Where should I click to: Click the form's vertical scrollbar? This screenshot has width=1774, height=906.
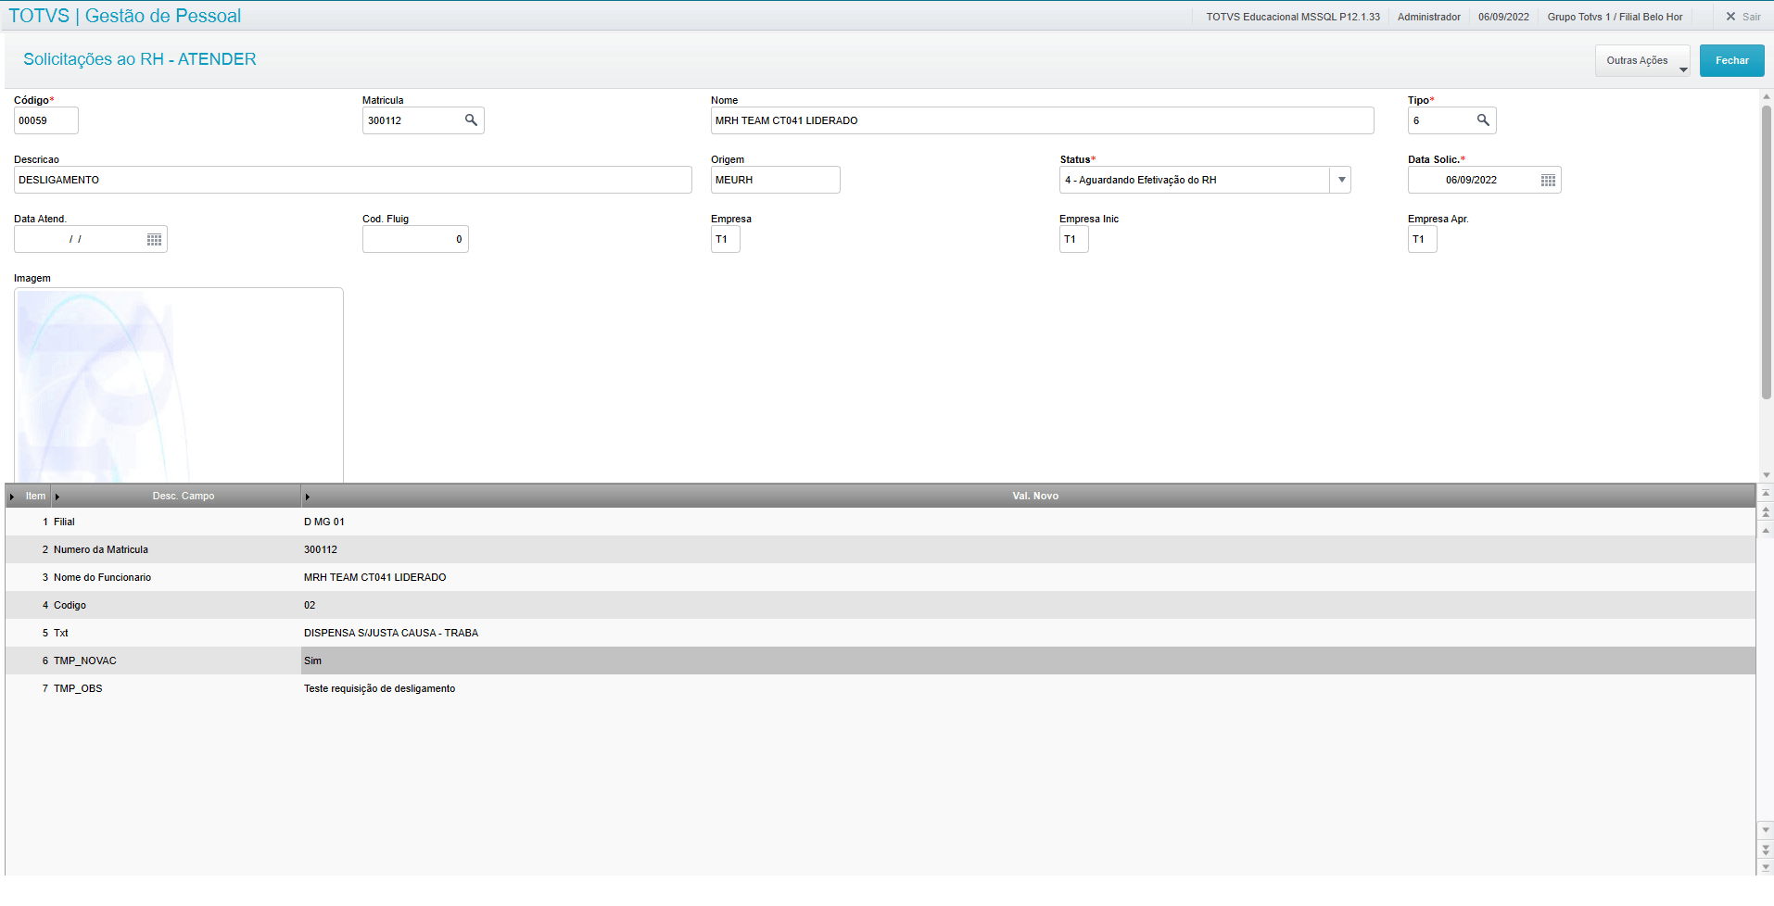[x=1767, y=252]
